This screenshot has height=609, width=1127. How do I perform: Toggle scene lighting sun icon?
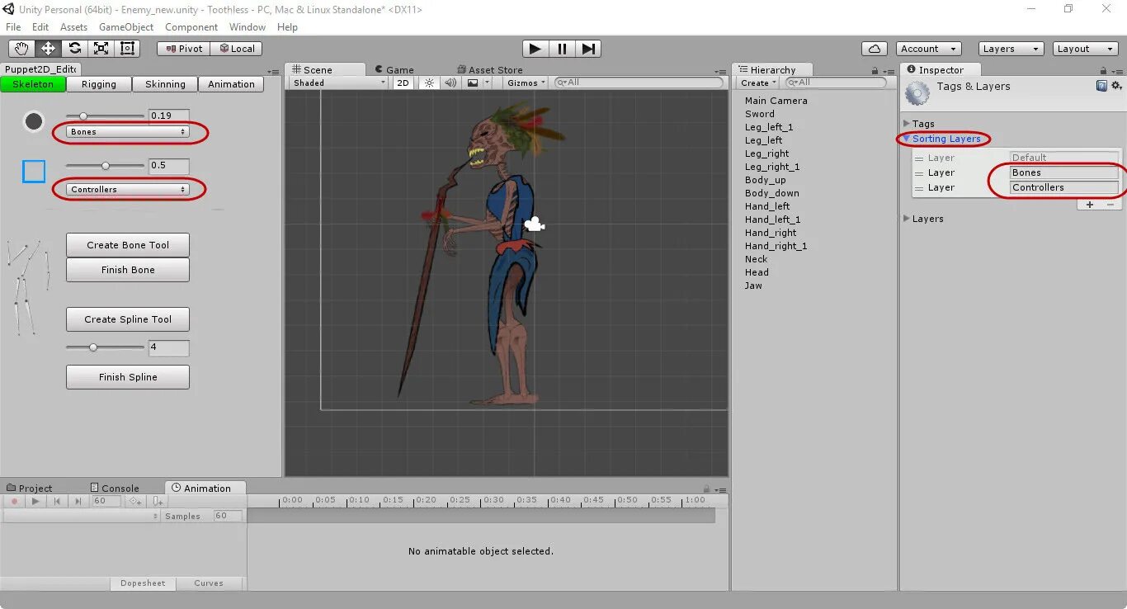point(429,83)
